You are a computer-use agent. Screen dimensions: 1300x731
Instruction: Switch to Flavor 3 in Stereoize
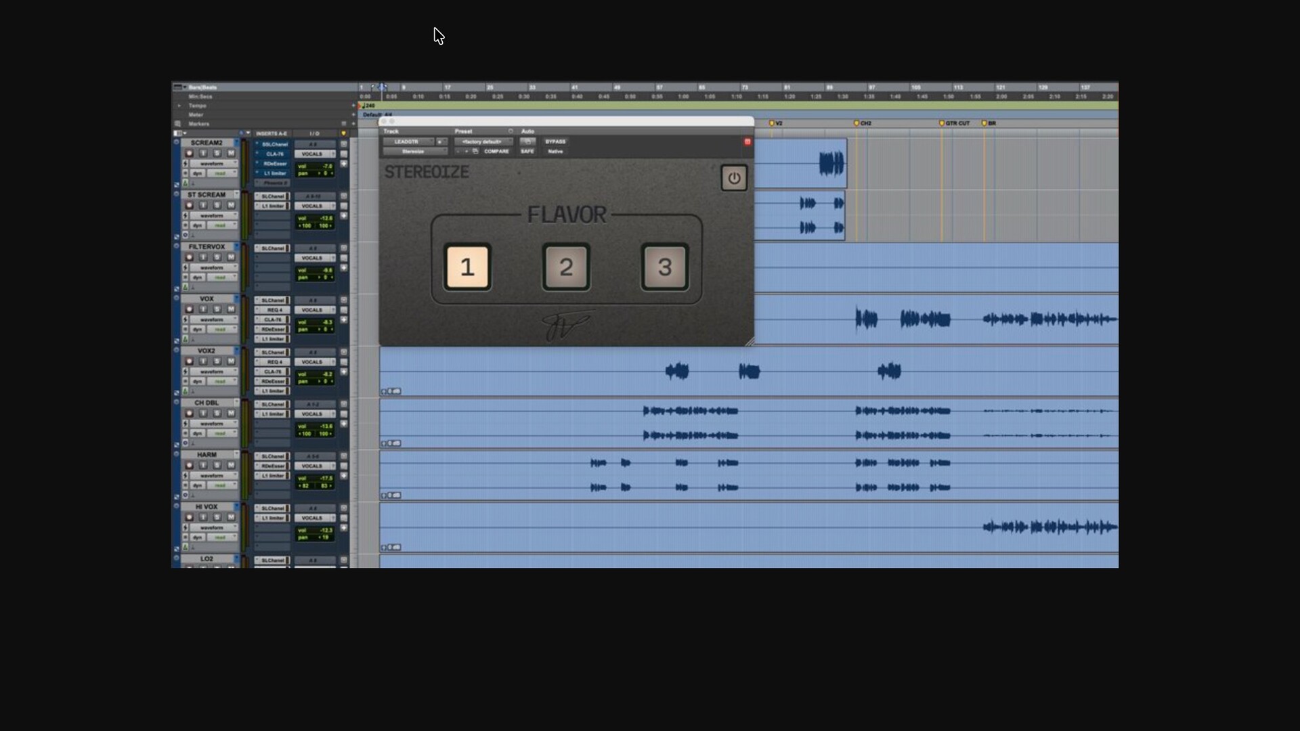665,267
